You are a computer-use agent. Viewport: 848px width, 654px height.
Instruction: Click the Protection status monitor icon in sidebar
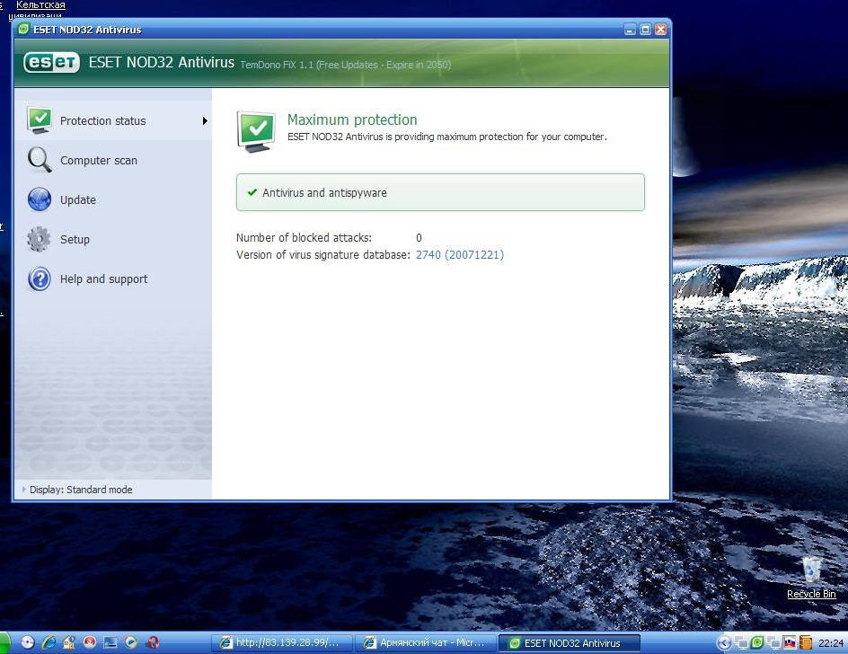pos(40,120)
